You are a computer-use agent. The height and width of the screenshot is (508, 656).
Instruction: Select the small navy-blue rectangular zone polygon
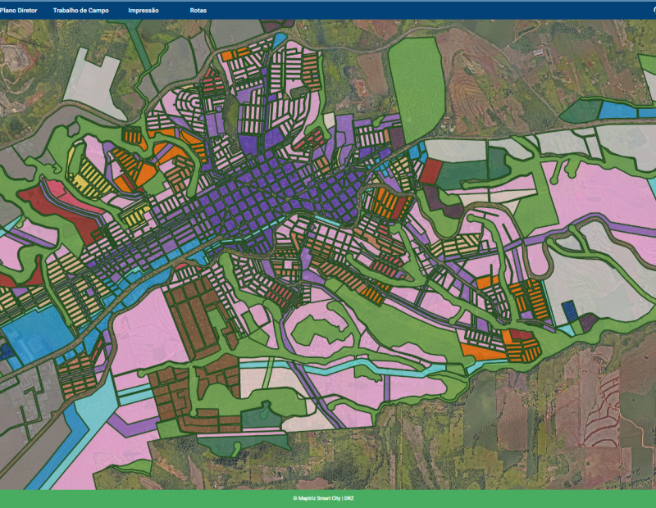[x=569, y=311]
